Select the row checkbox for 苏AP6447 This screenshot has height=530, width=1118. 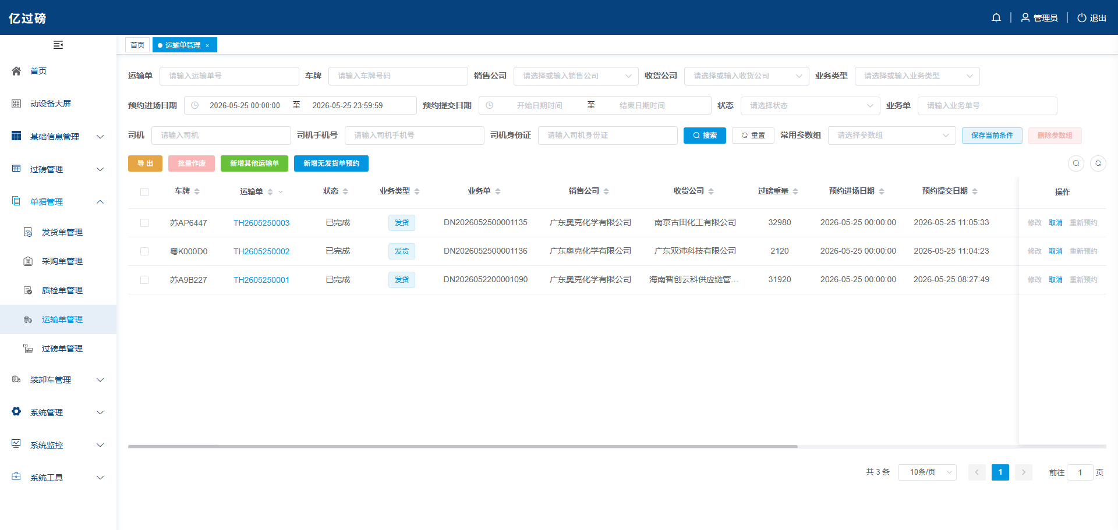coord(144,223)
